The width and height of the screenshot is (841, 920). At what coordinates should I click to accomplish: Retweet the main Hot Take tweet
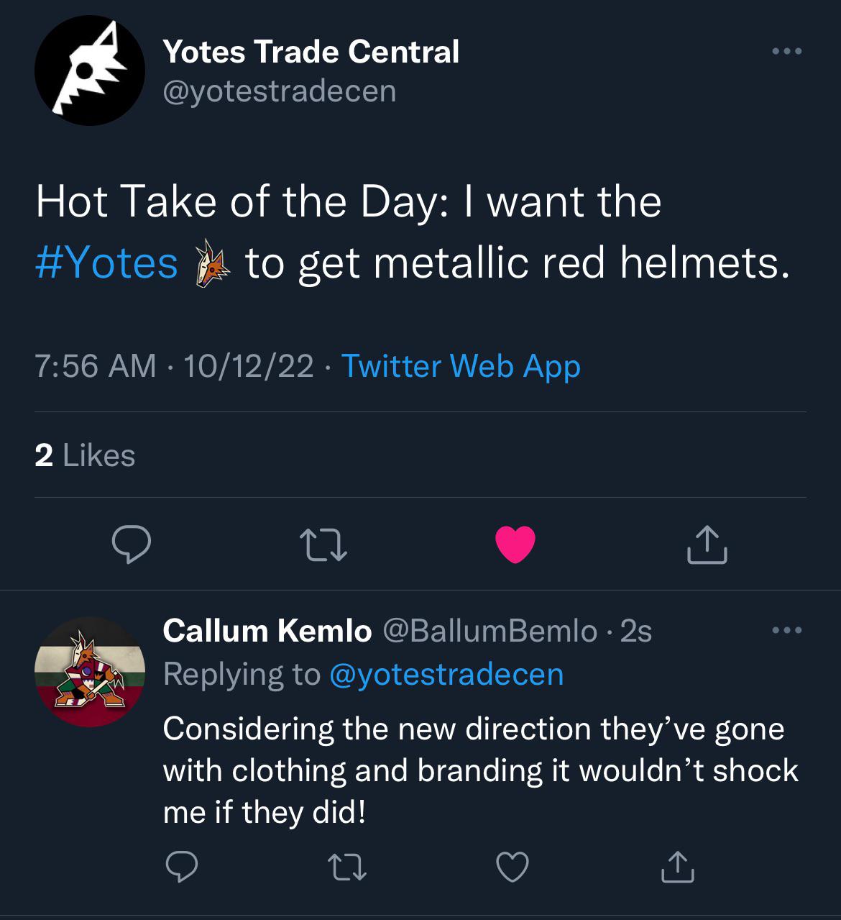click(x=323, y=545)
